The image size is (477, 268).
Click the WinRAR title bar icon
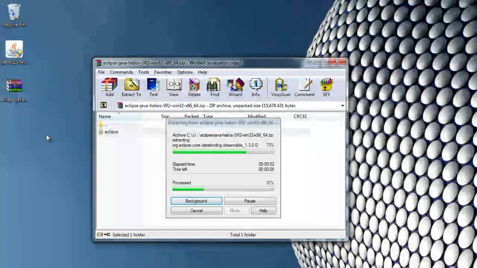(98, 63)
